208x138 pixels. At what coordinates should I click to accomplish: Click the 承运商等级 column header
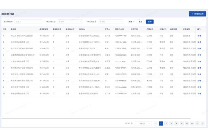pos(57,29)
